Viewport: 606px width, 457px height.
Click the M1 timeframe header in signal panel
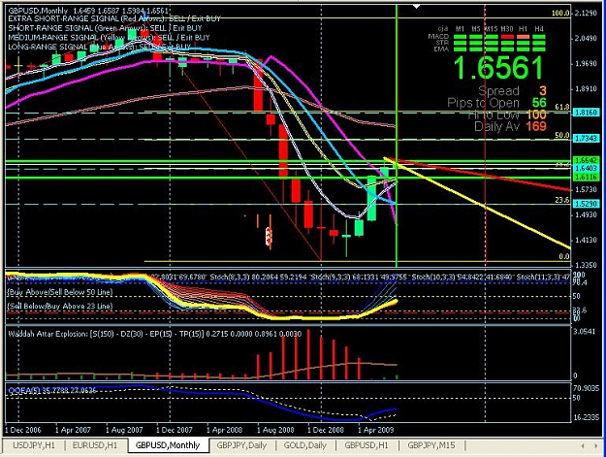click(460, 28)
